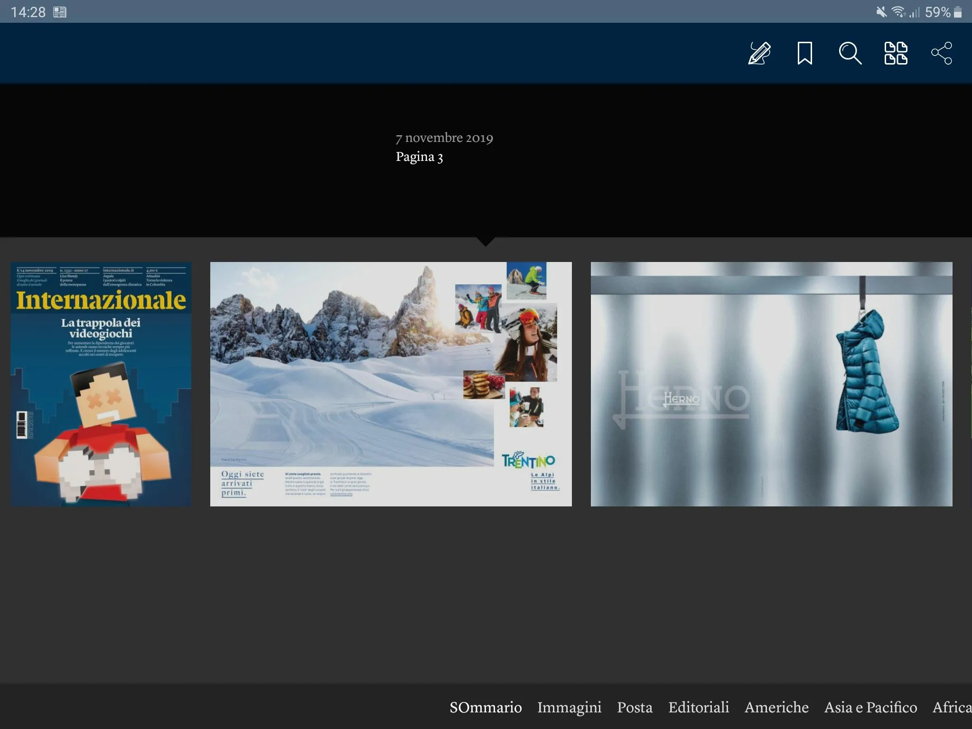Image resolution: width=972 pixels, height=729 pixels.
Task: Go to the Immagini section
Action: pyautogui.click(x=569, y=708)
